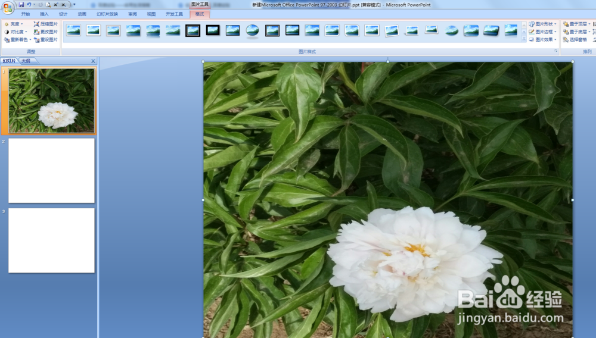Expand the full picture styles gallery
This screenshot has height=338, width=596.
[524, 39]
